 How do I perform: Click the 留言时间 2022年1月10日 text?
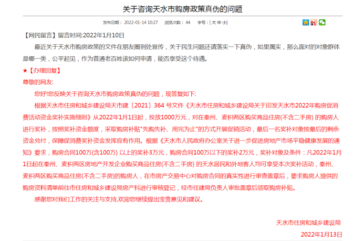pos(91,35)
